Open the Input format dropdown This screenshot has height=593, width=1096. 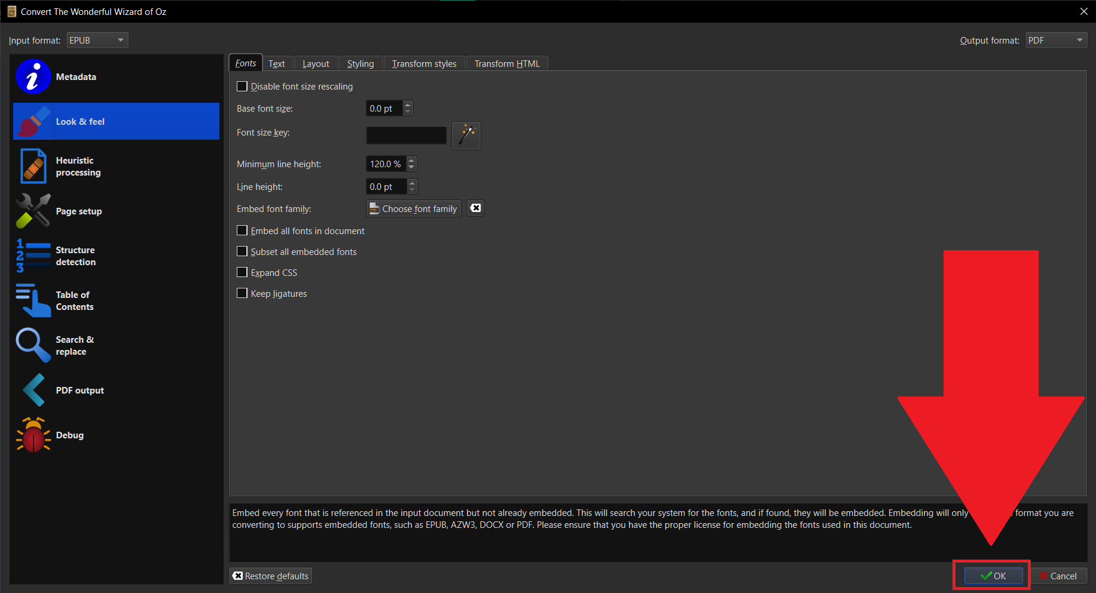[x=97, y=40]
